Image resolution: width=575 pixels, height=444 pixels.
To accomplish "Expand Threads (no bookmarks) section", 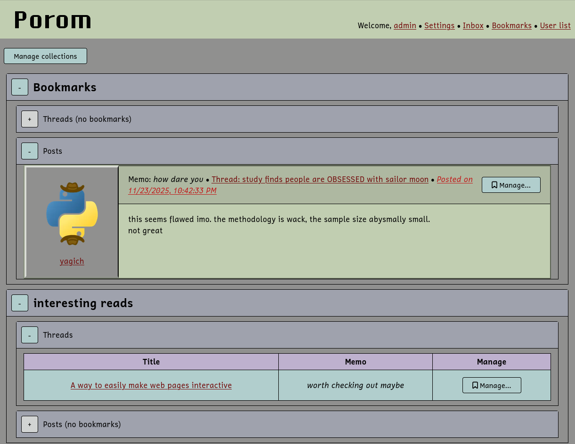I will point(30,119).
